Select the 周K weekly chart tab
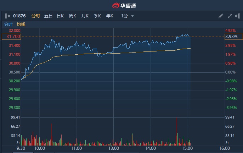 73,16
